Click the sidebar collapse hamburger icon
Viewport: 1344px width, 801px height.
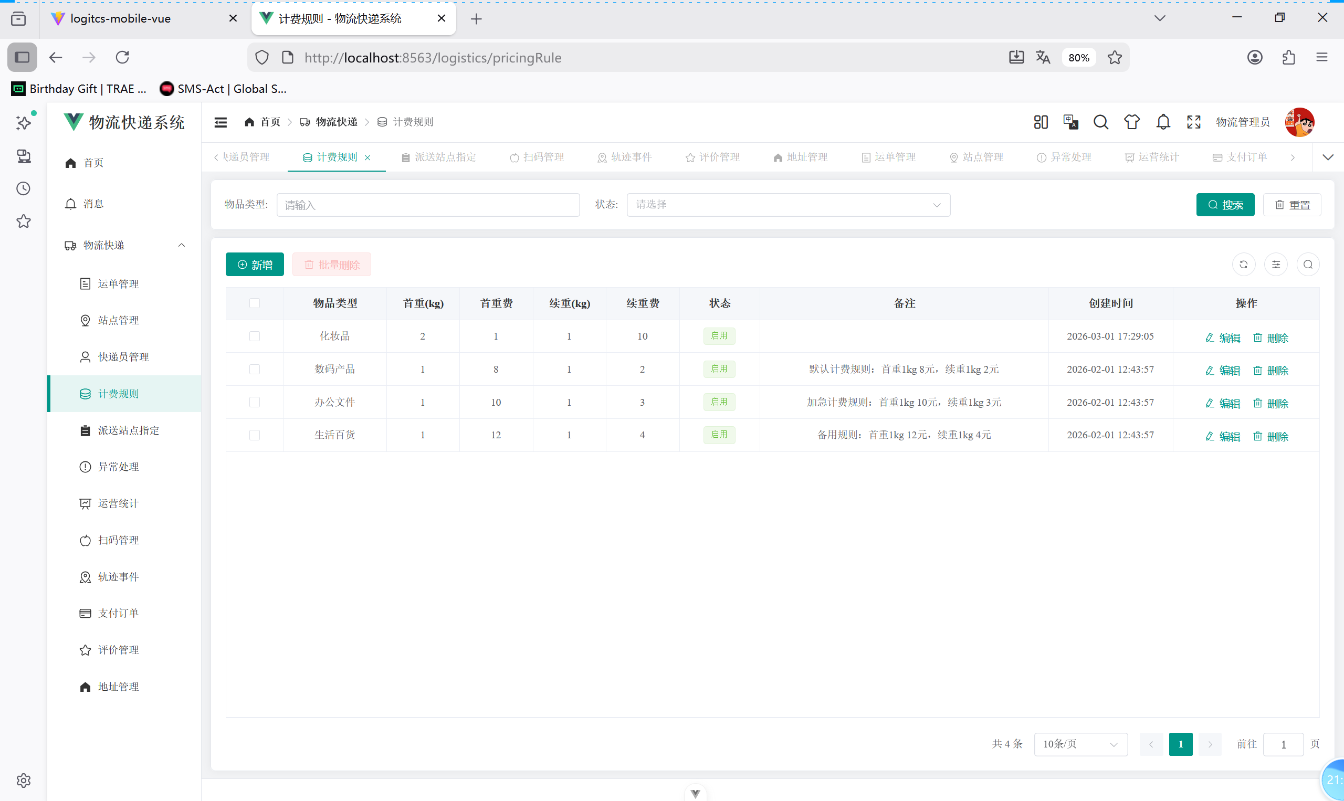tap(220, 122)
